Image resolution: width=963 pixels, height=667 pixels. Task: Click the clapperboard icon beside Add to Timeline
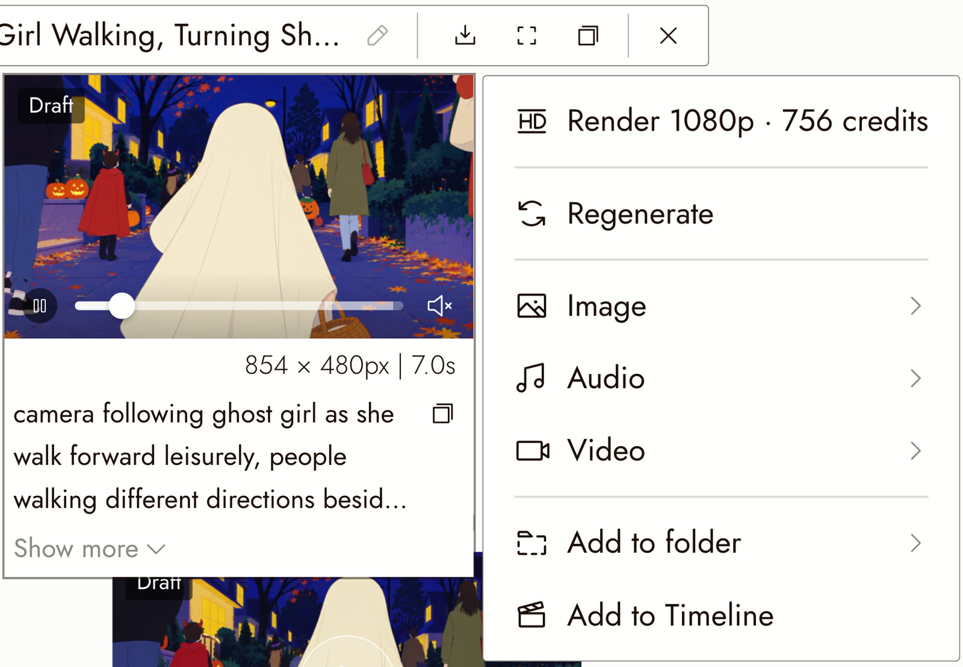(532, 615)
